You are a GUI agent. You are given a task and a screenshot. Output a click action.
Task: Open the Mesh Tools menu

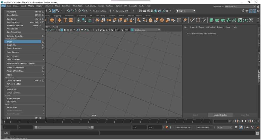pyautogui.click(x=78, y=6)
